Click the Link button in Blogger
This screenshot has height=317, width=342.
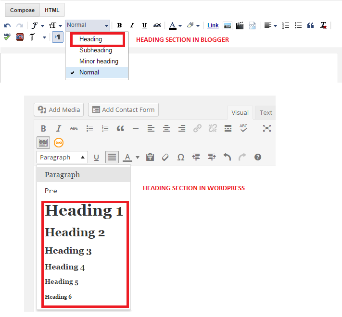[213, 25]
